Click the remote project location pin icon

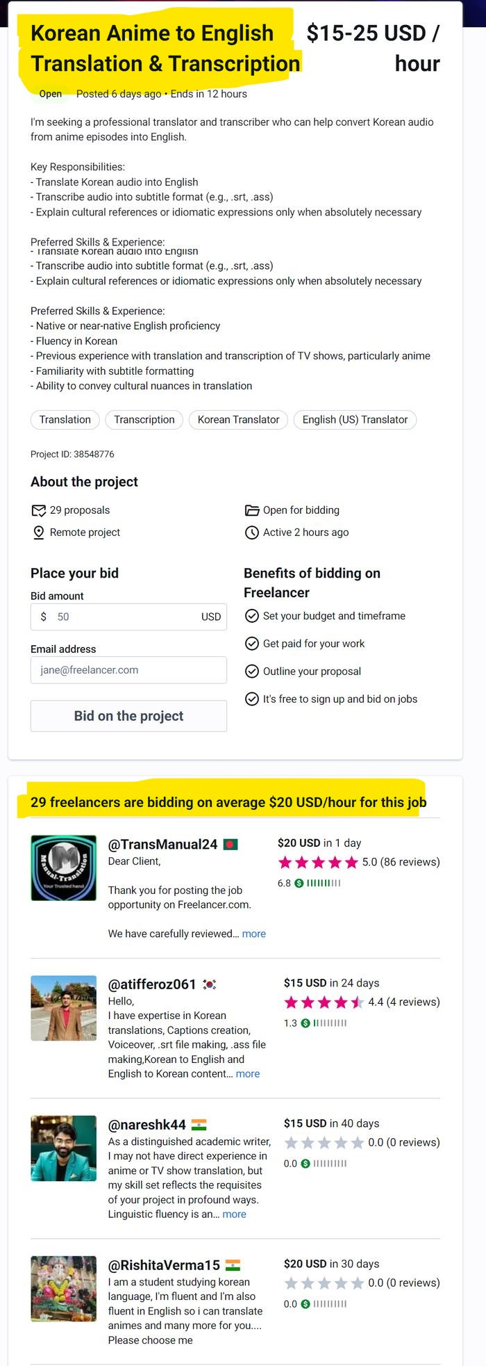(x=39, y=532)
